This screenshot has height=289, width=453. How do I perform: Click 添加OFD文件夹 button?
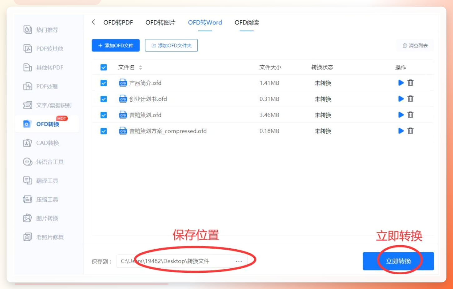point(171,45)
